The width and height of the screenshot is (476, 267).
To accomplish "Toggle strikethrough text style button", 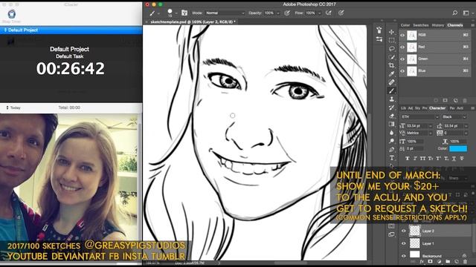I will point(462,158).
